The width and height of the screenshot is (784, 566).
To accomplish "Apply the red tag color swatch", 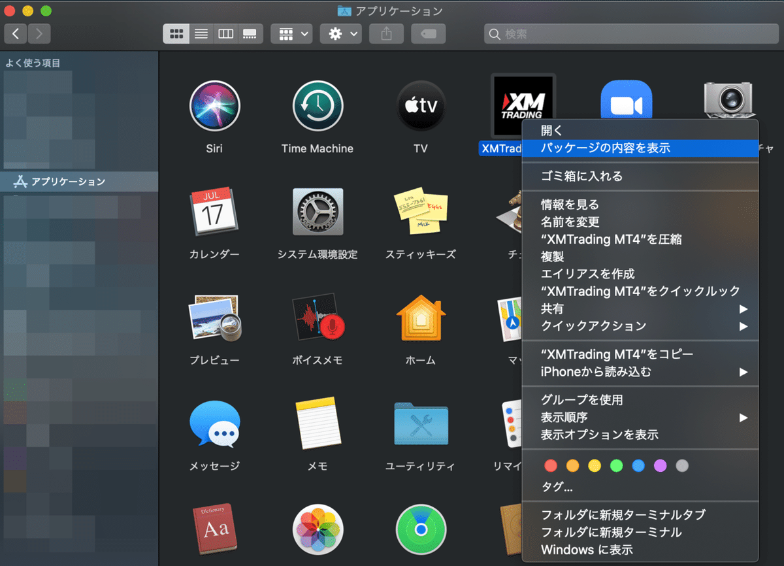I will pos(551,465).
